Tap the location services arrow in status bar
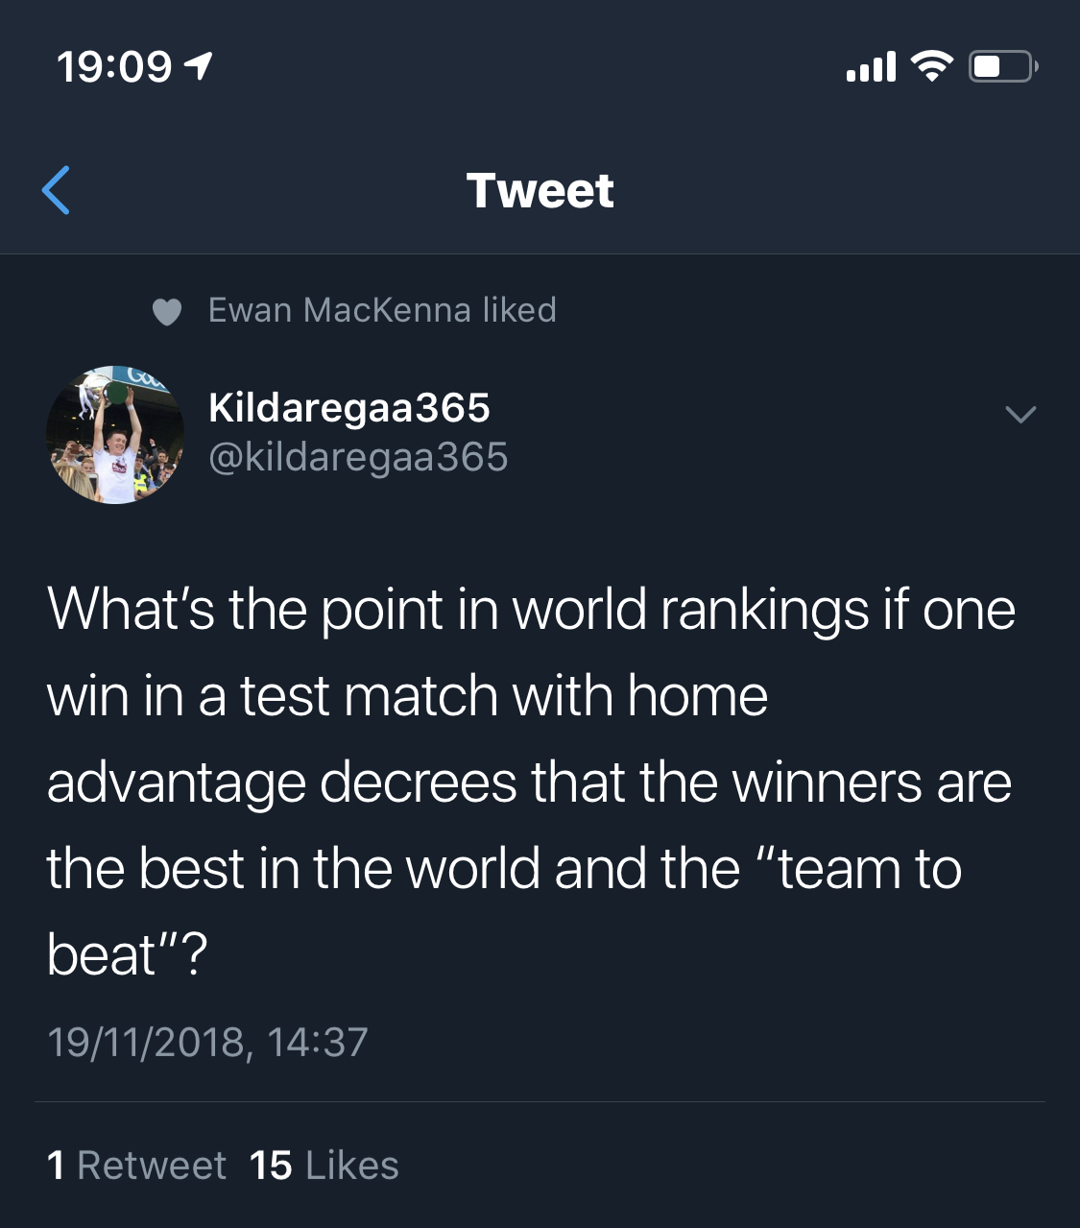The width and height of the screenshot is (1080, 1228). [199, 66]
